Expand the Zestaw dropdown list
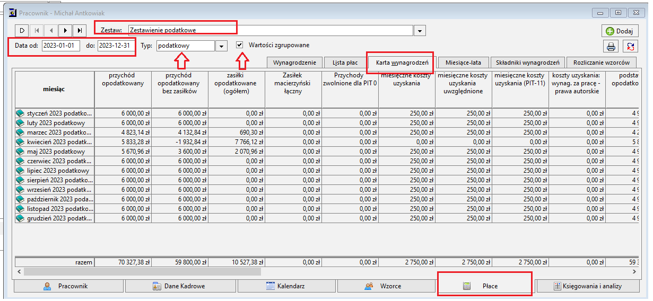Viewport: 653px width, 301px height. click(x=419, y=31)
